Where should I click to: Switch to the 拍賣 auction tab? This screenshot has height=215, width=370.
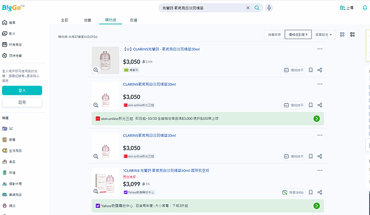tap(87, 21)
